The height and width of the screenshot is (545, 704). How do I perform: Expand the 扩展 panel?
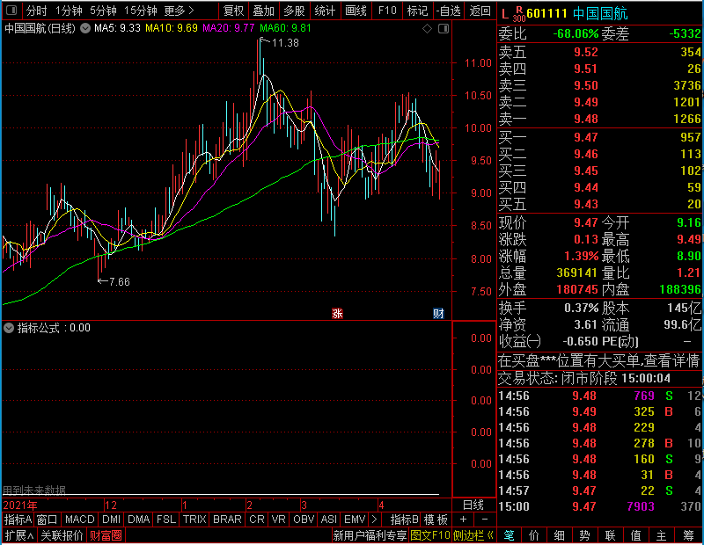pyautogui.click(x=19, y=535)
